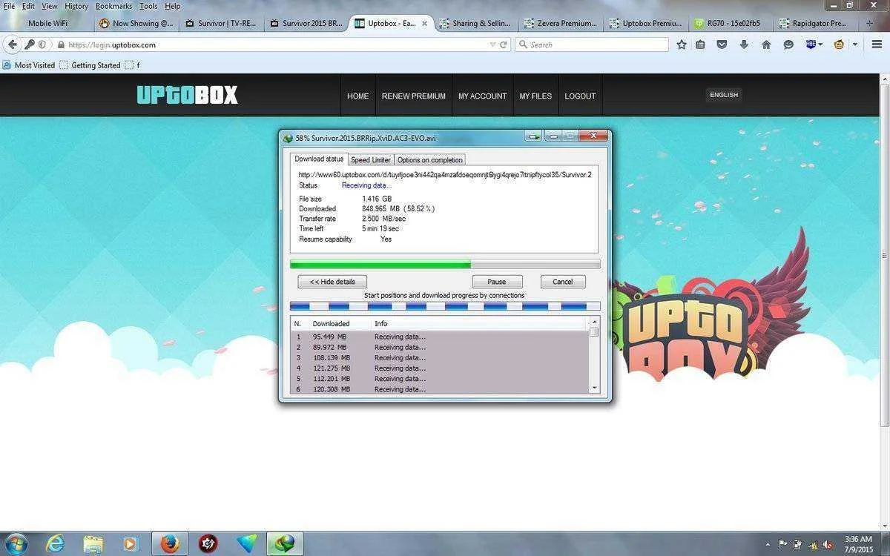Viewport: 890px width, 556px height.
Task: Open the Tools menu
Action: pyautogui.click(x=148, y=6)
